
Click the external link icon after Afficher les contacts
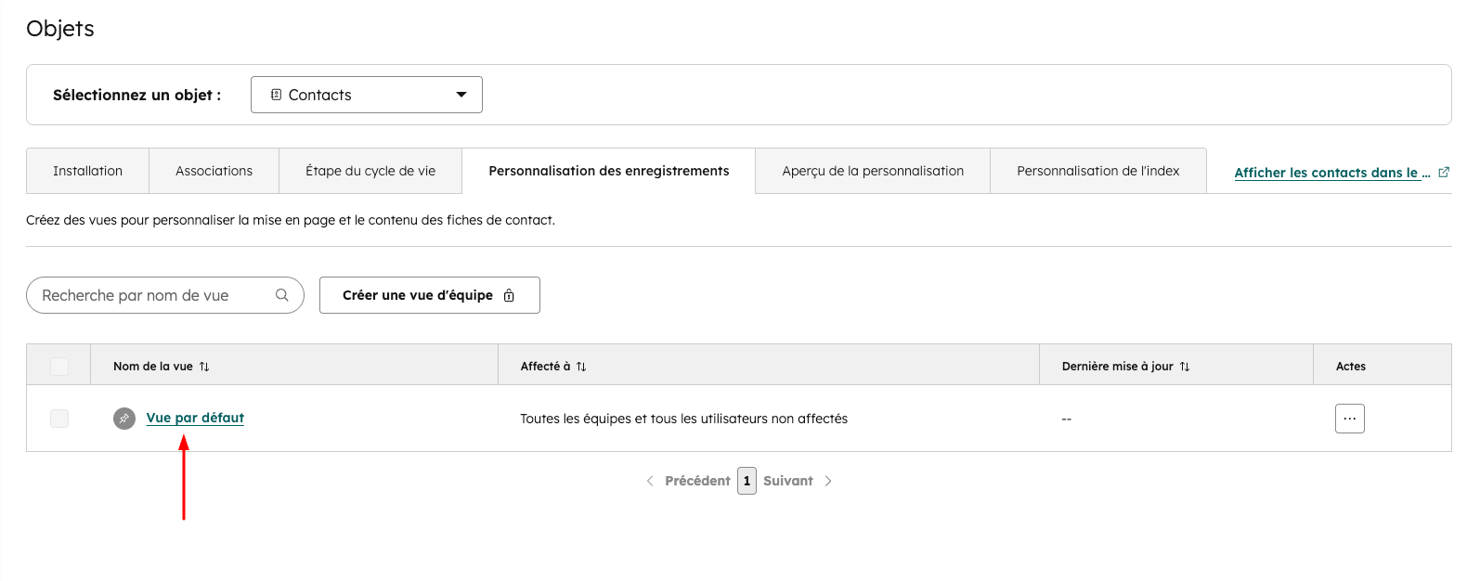[1444, 173]
